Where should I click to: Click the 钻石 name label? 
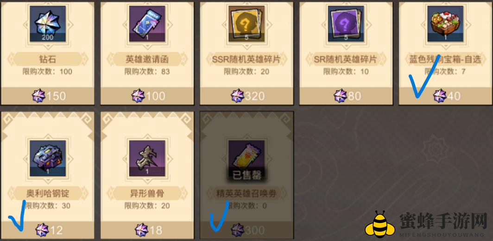pyautogui.click(x=48, y=59)
